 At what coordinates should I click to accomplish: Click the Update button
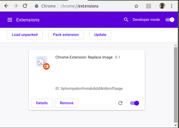click(100, 35)
